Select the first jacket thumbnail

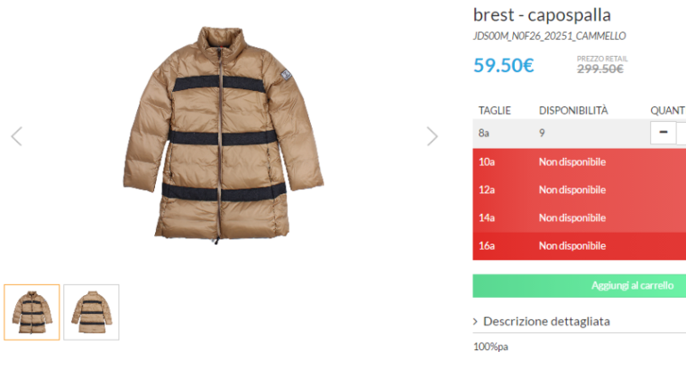(32, 312)
